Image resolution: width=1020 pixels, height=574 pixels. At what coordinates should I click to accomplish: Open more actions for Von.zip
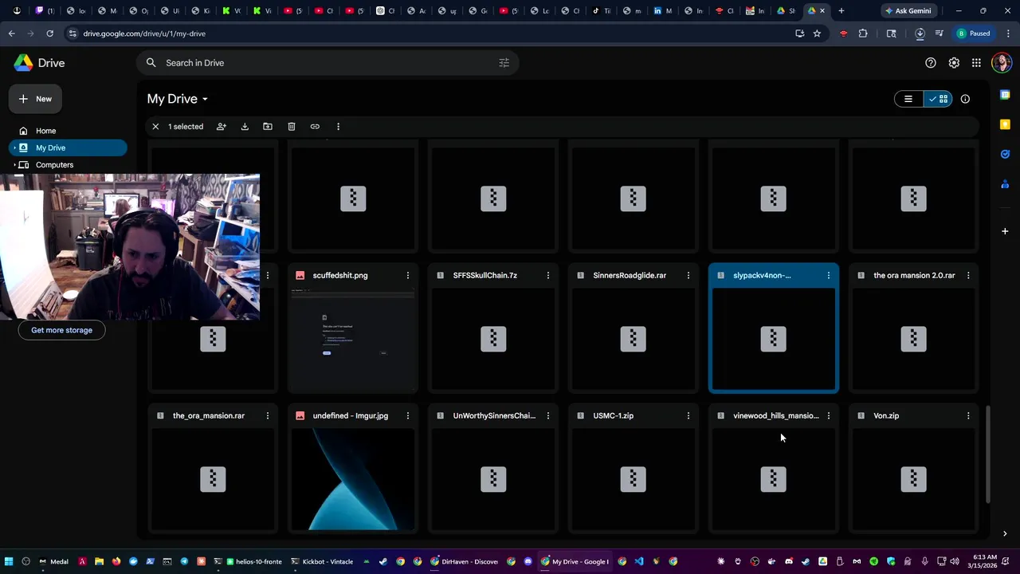[x=968, y=415]
